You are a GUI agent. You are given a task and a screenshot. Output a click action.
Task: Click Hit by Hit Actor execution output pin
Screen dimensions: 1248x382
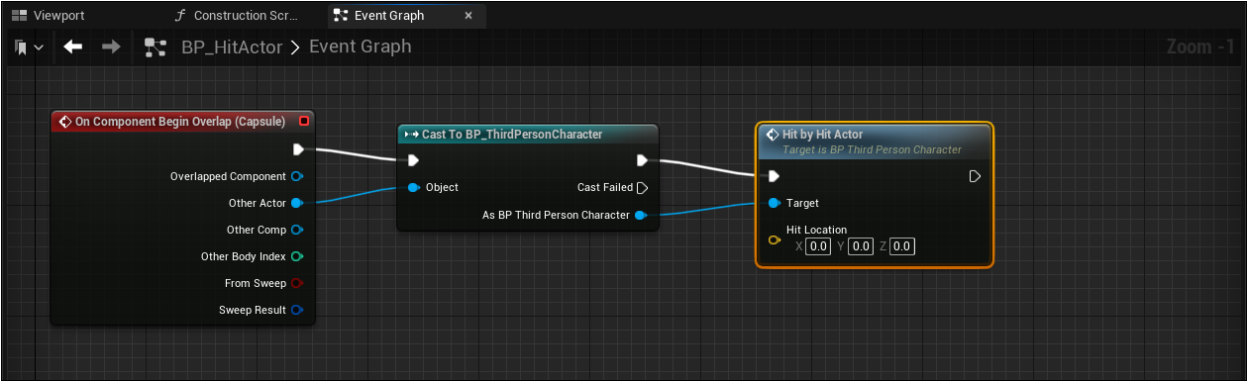pos(975,176)
